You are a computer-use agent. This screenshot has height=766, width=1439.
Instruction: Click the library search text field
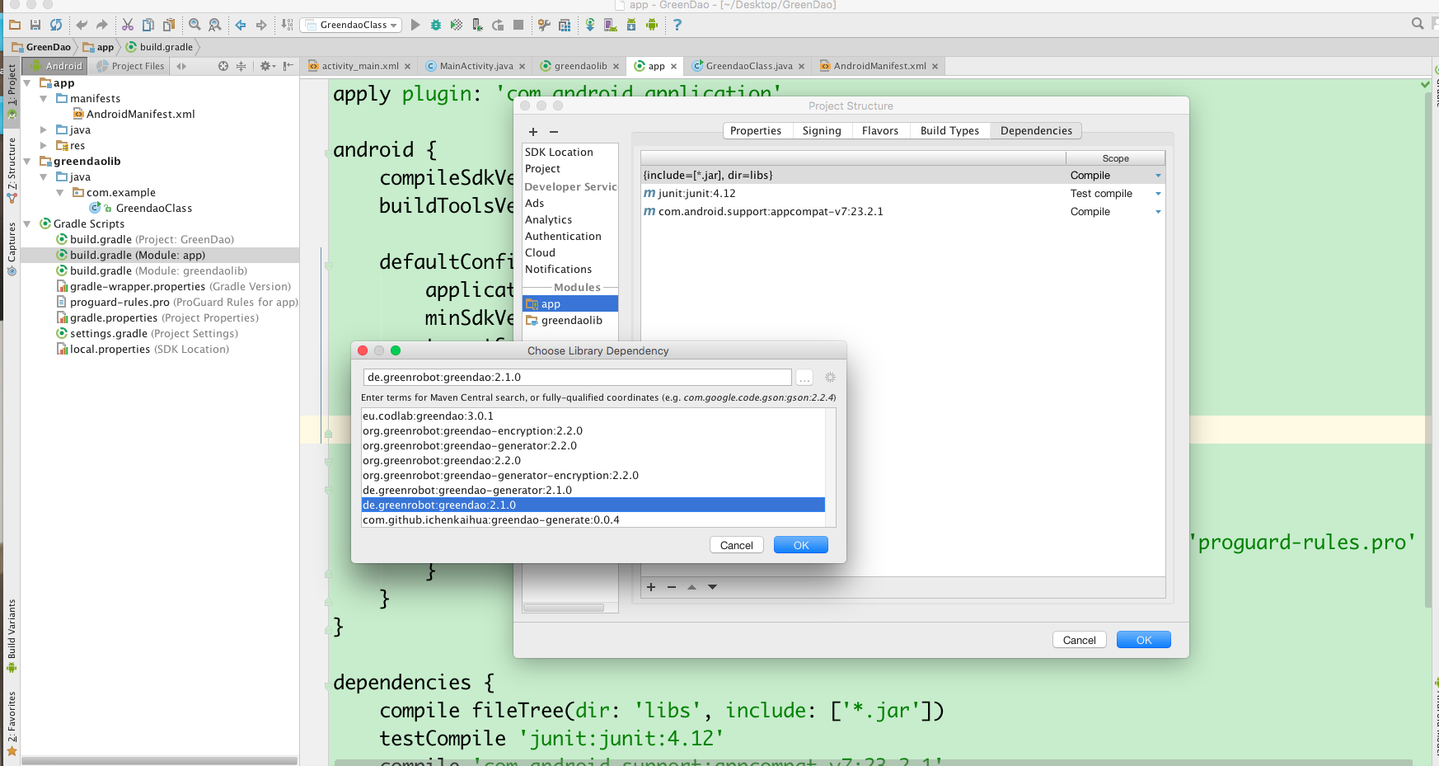tap(577, 378)
